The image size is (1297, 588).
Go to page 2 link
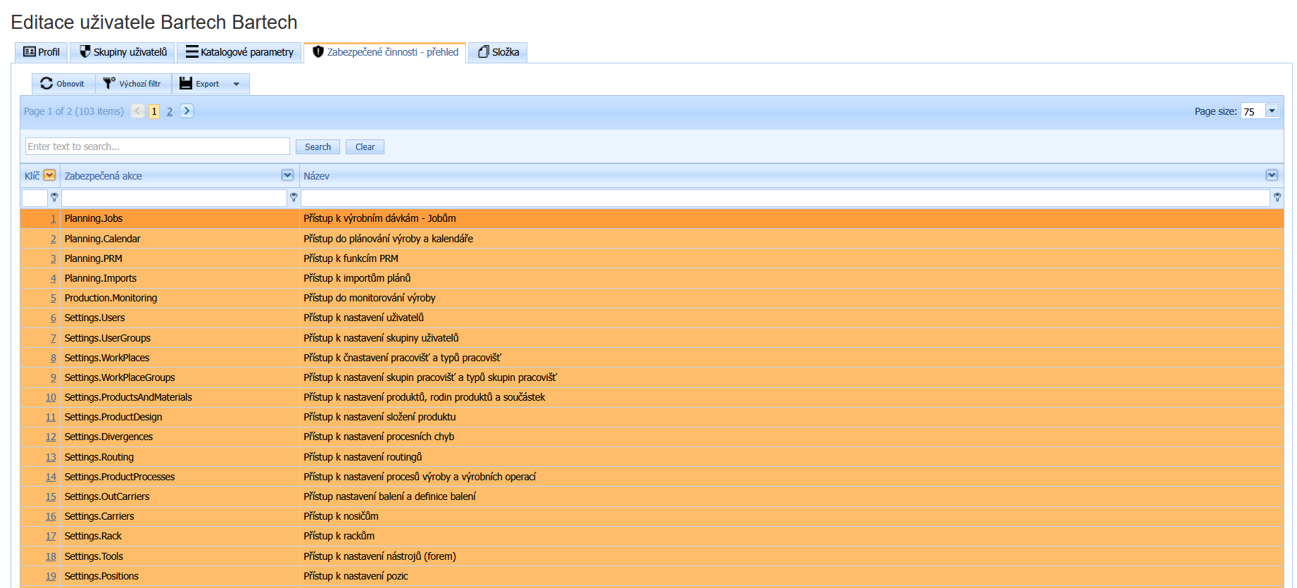(x=170, y=111)
